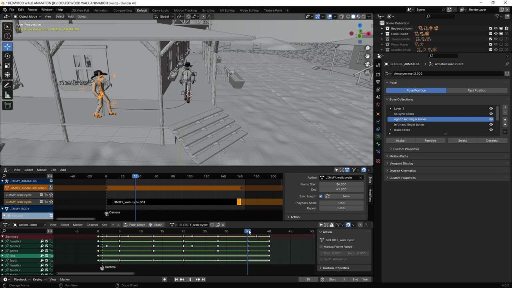Click the Playback Scale value slider

point(341,203)
